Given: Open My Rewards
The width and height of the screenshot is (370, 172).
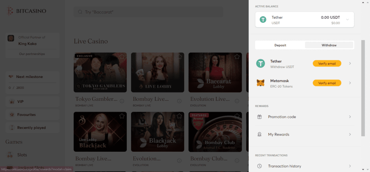Looking at the screenshot, I should coord(305,134).
